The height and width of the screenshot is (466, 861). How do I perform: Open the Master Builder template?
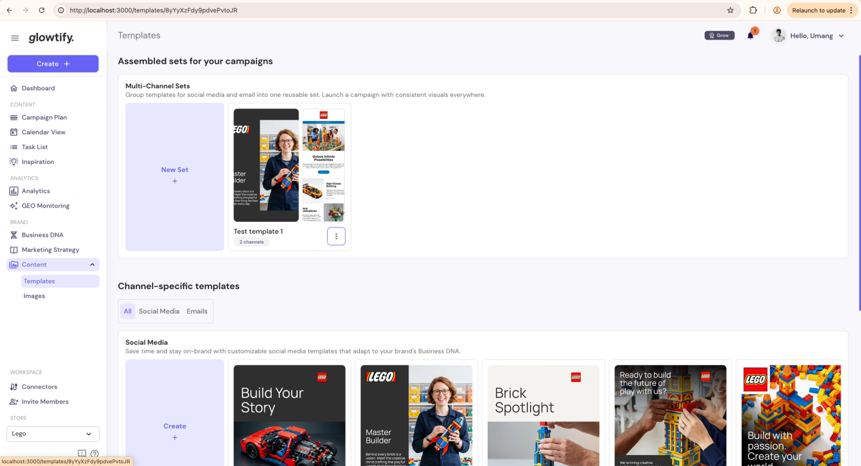(417, 415)
